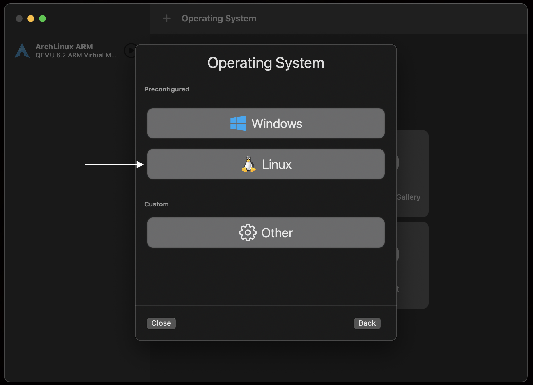Click the Operating System toolbar title
Screen dimensions: 533x385
219,19
